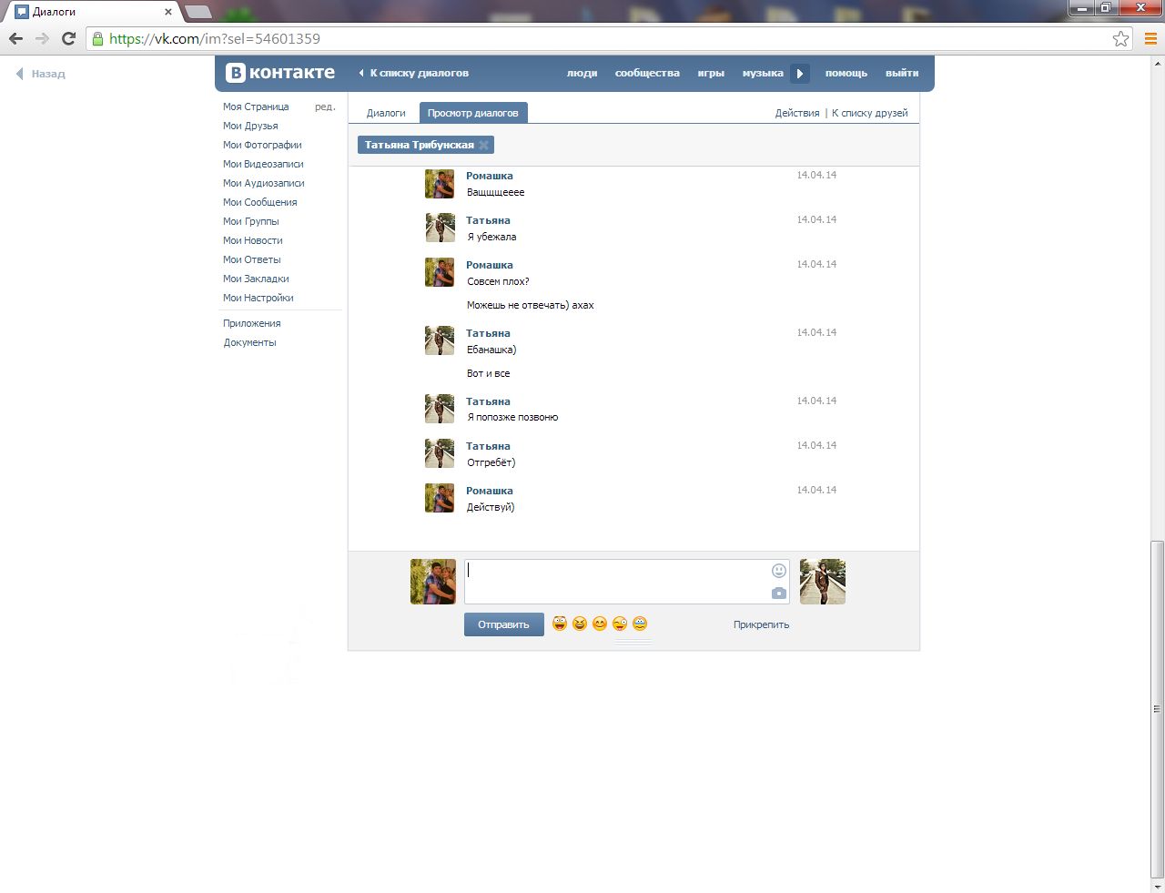This screenshot has height=893, width=1165.
Task: Insert the squinting laughing emoji
Action: tap(580, 624)
